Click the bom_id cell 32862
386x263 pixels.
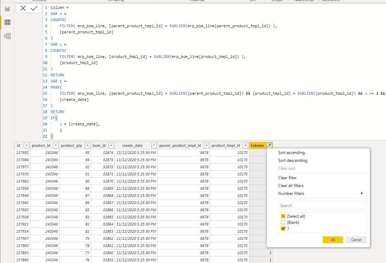point(103,238)
